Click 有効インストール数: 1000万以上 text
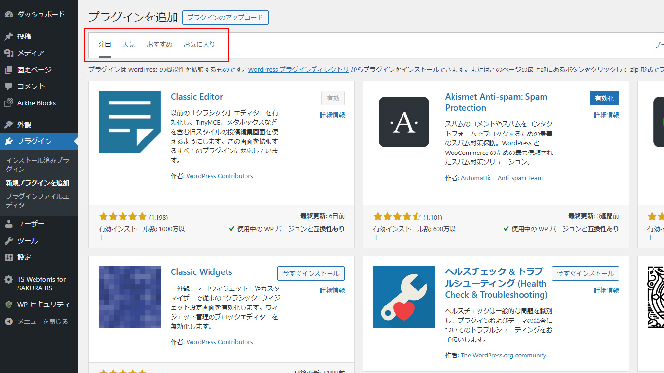664x373 pixels. (142, 233)
